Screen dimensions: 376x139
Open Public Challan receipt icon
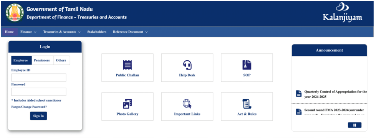coord(128,65)
